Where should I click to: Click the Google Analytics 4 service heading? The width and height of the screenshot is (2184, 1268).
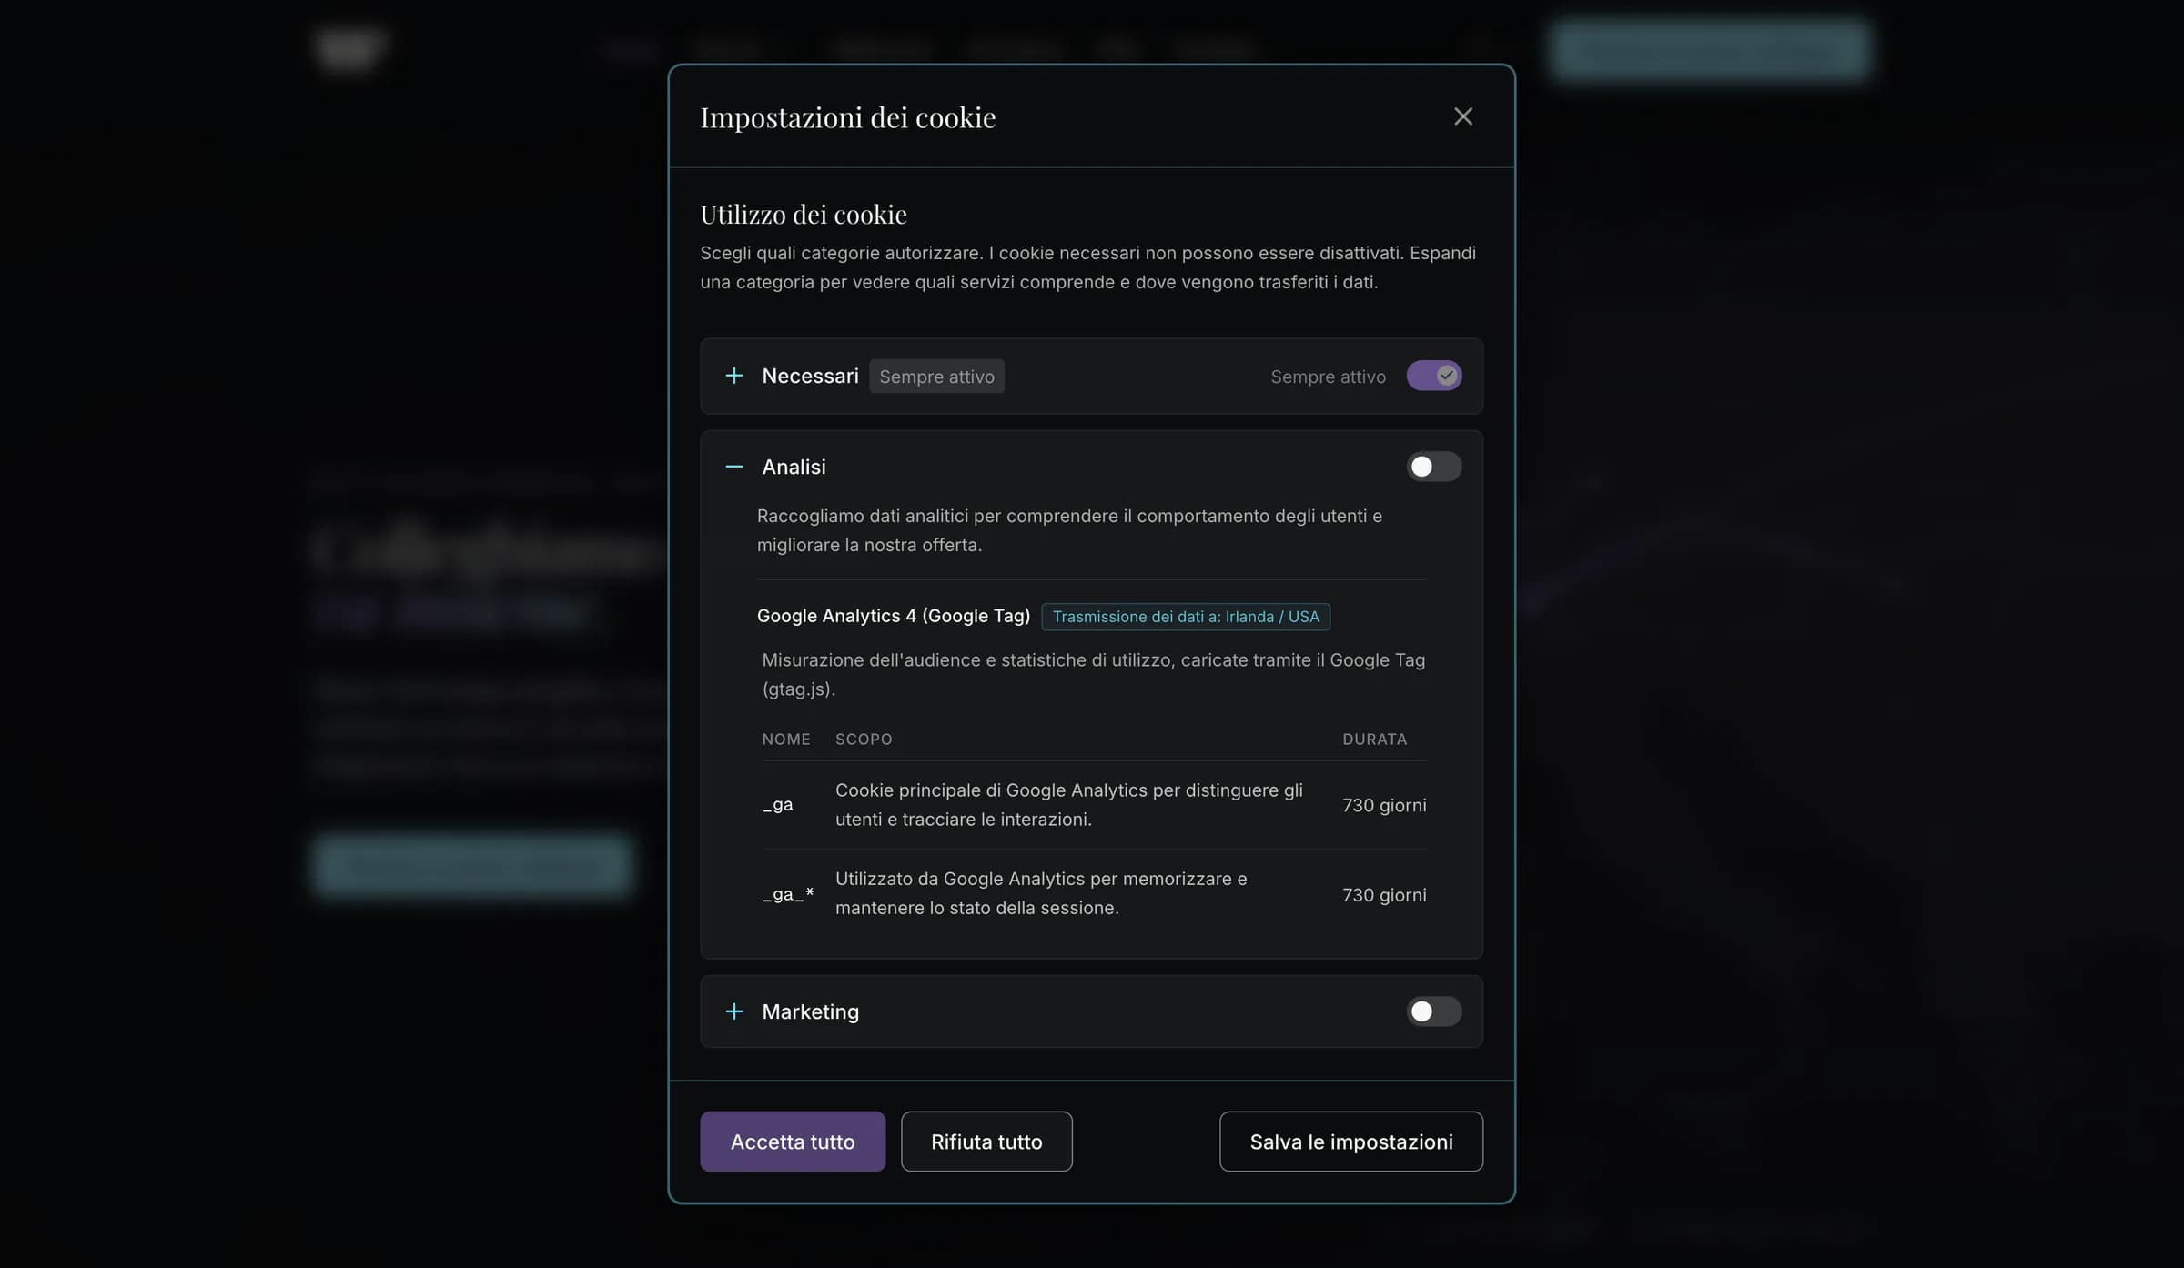click(893, 616)
